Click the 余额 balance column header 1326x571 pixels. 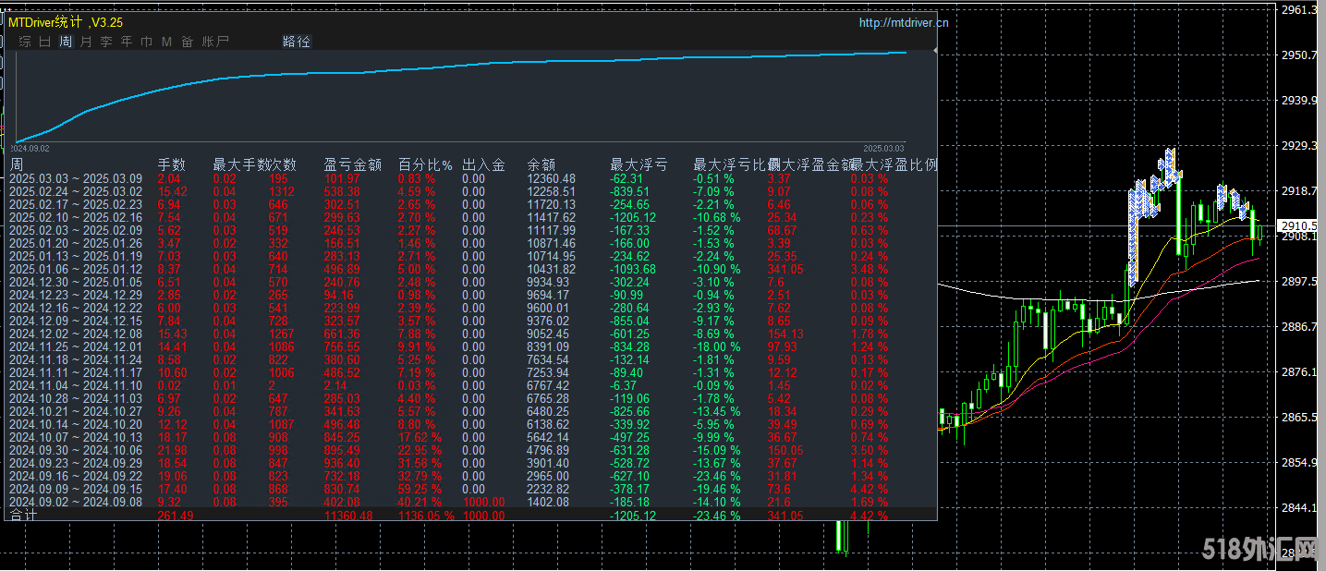pyautogui.click(x=541, y=165)
